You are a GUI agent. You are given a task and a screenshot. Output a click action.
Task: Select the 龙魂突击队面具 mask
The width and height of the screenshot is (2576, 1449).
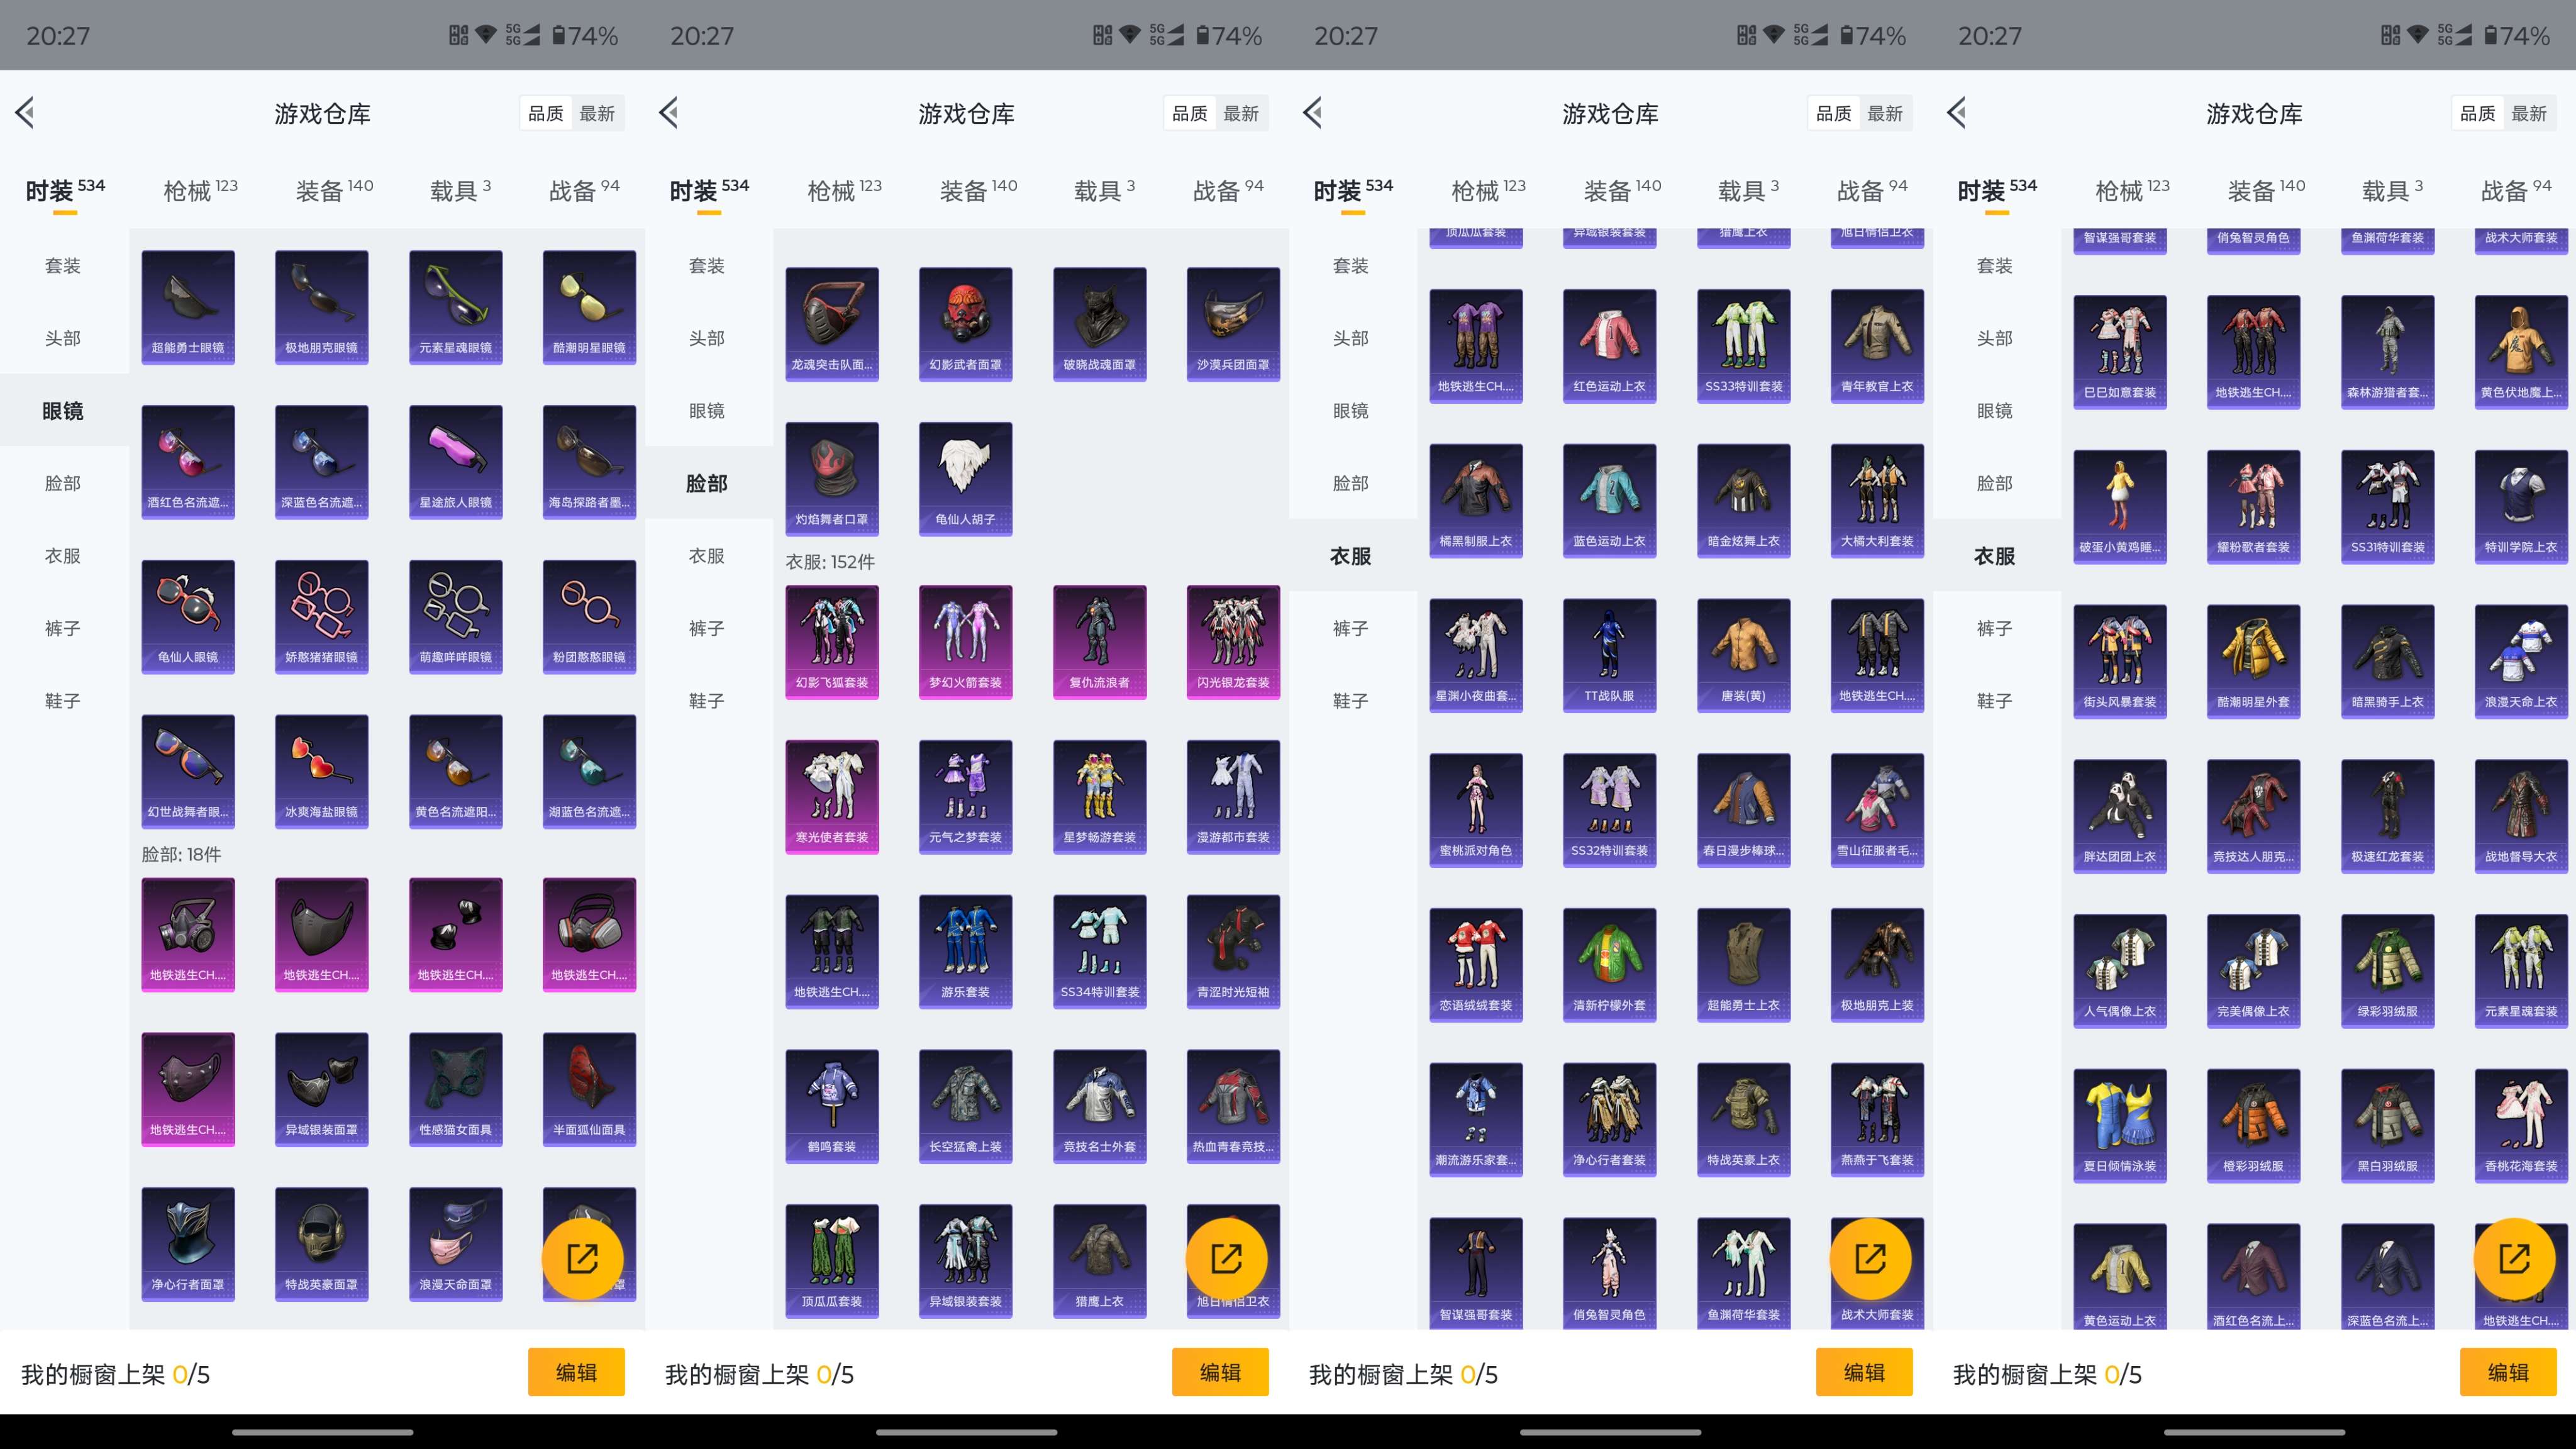click(x=832, y=323)
